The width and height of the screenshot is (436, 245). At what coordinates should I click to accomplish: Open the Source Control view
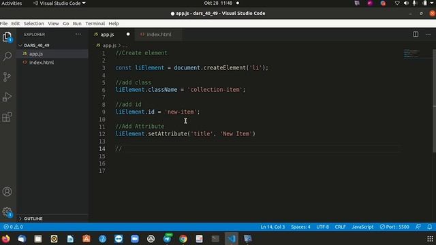click(x=7, y=77)
